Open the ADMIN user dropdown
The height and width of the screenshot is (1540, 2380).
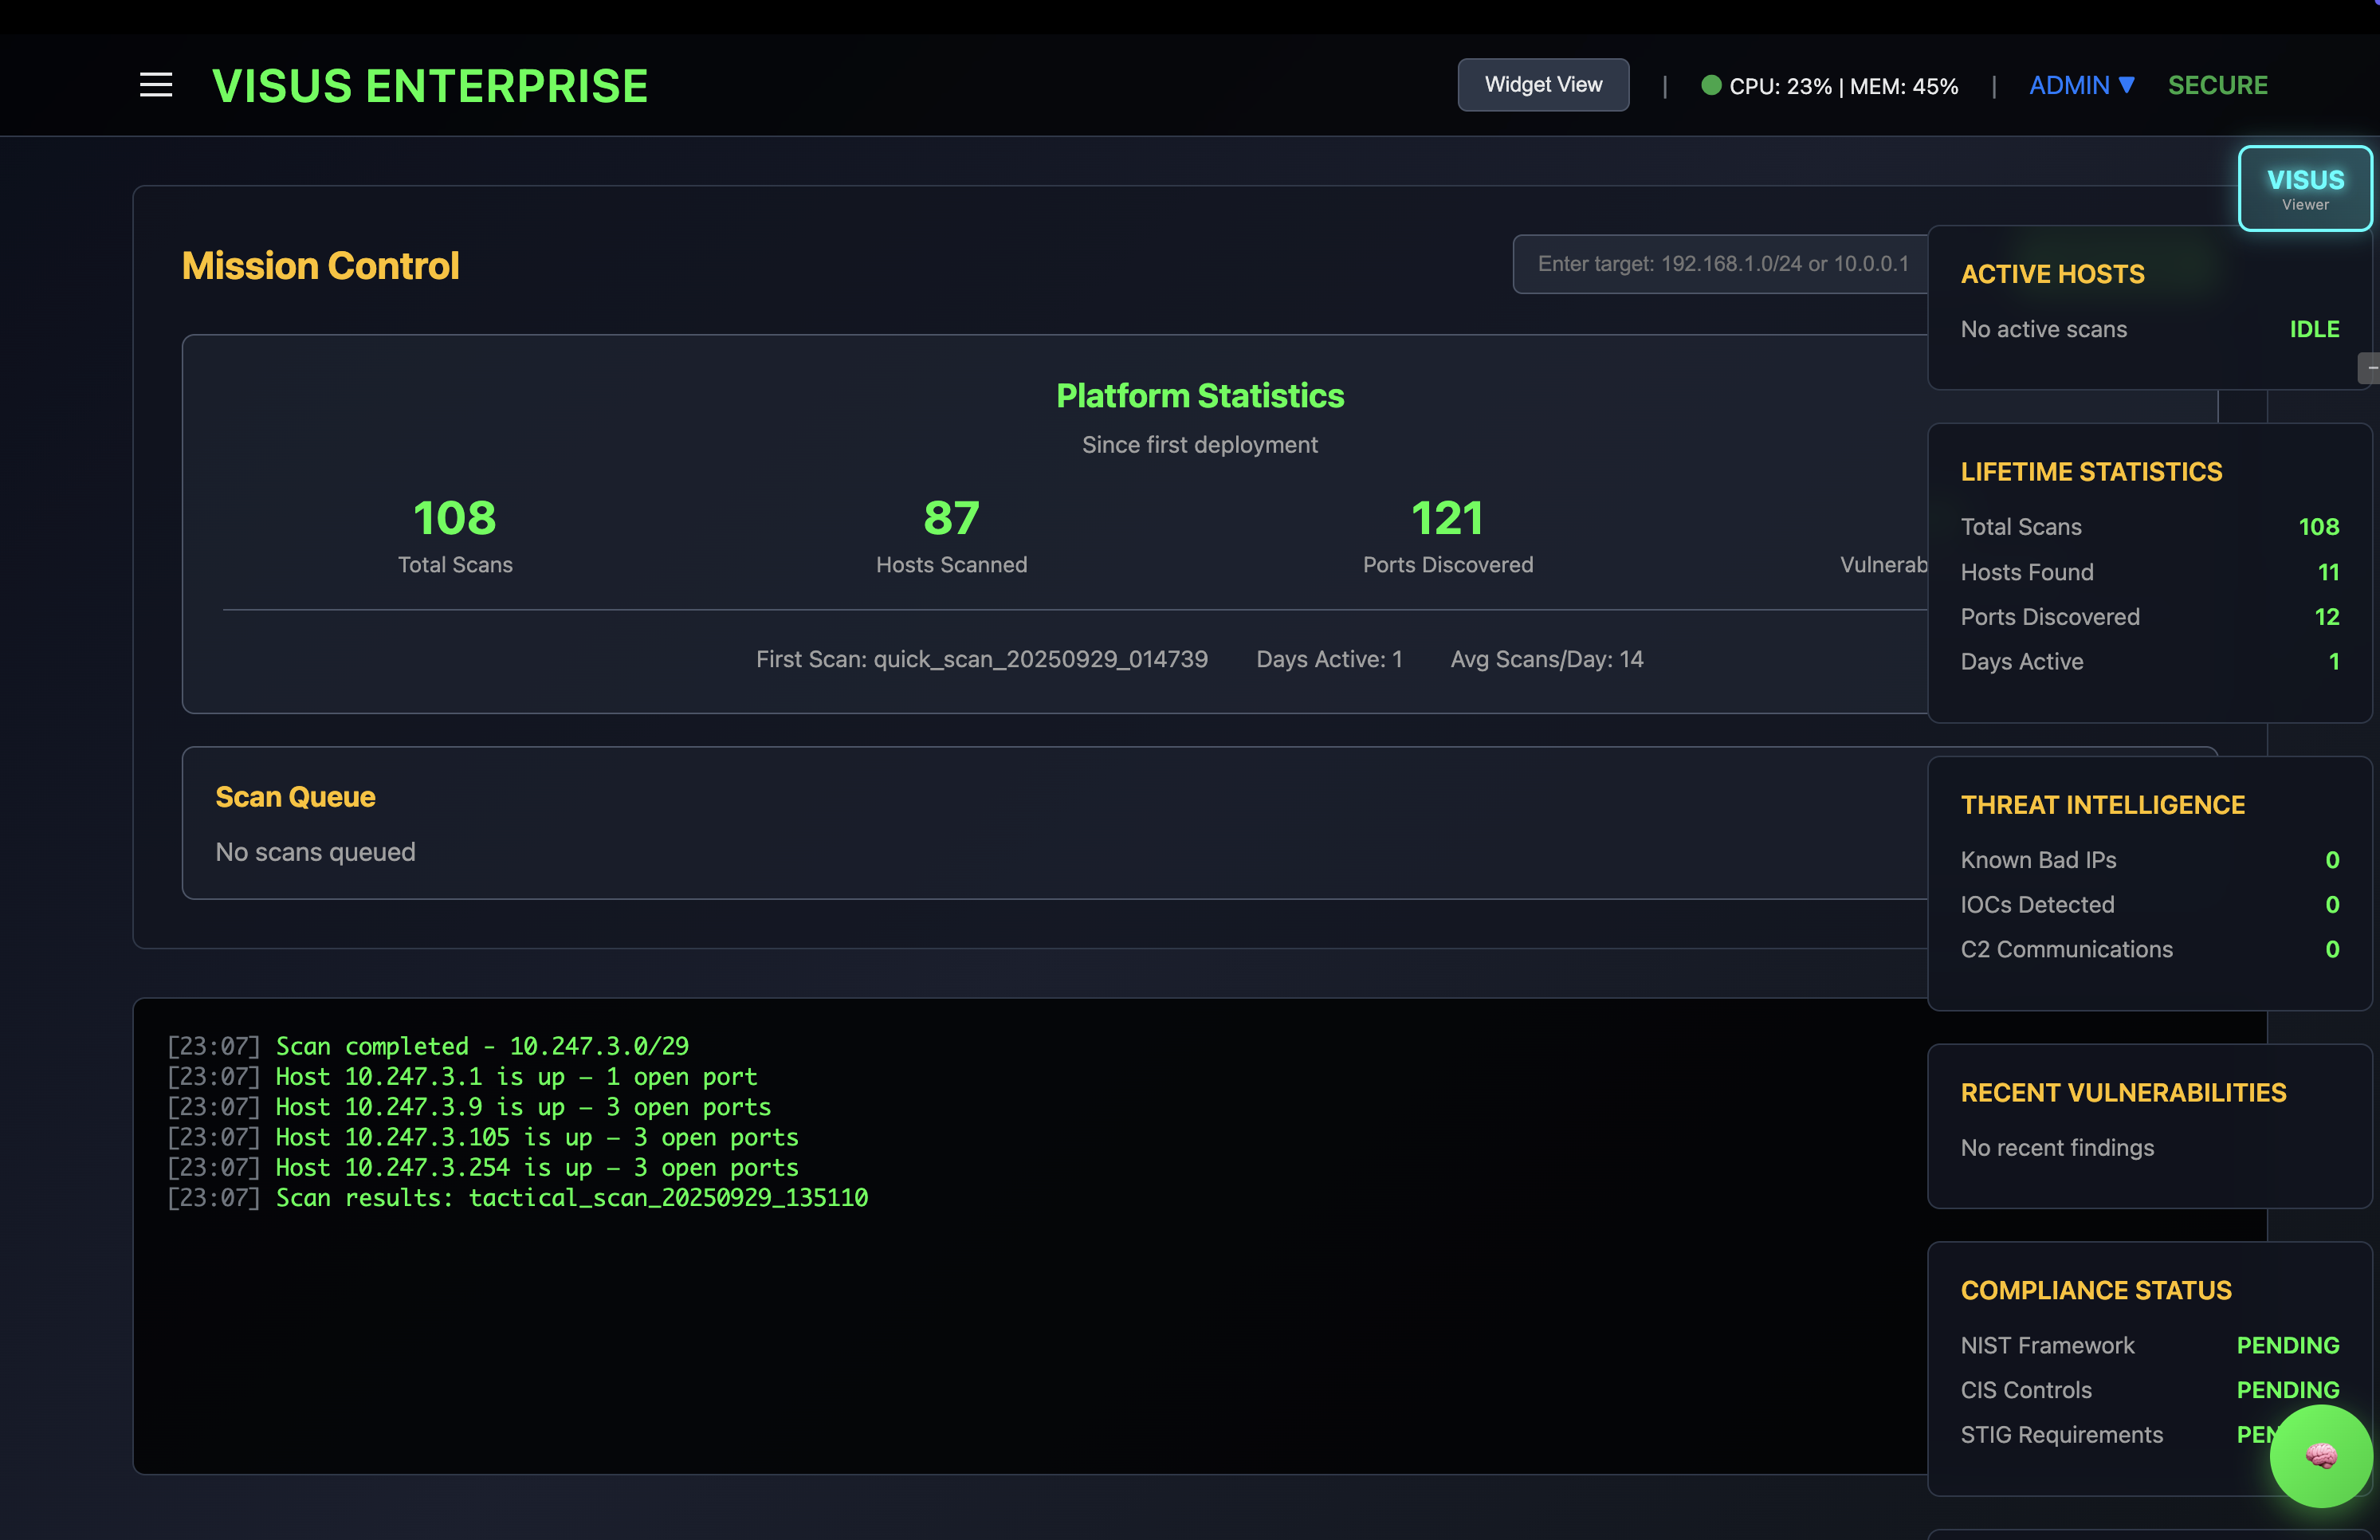(2068, 85)
